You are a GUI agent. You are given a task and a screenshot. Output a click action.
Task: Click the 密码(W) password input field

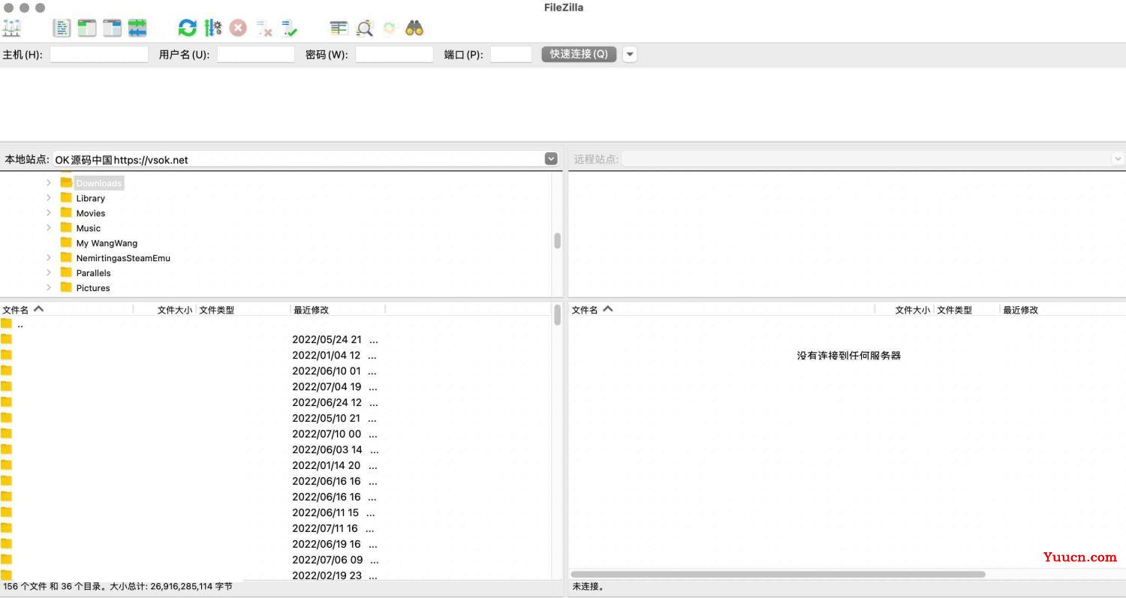pos(394,54)
